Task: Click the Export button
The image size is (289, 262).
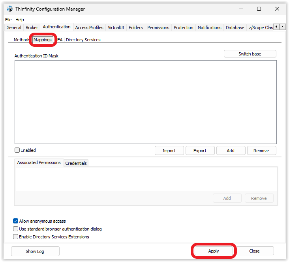Action: click(x=200, y=151)
